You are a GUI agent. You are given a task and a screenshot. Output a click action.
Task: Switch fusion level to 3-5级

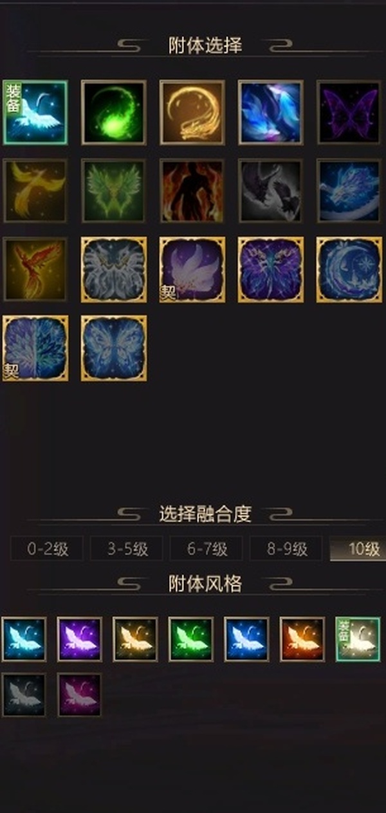pos(127,549)
